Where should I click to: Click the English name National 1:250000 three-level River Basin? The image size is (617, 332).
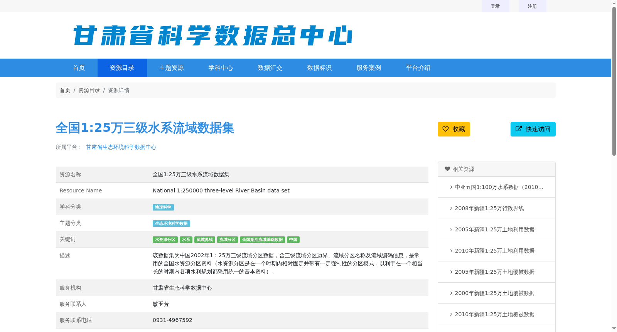point(221,190)
